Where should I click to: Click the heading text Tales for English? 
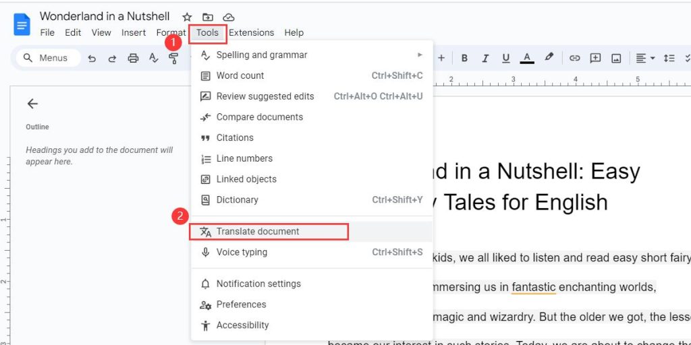(525, 203)
